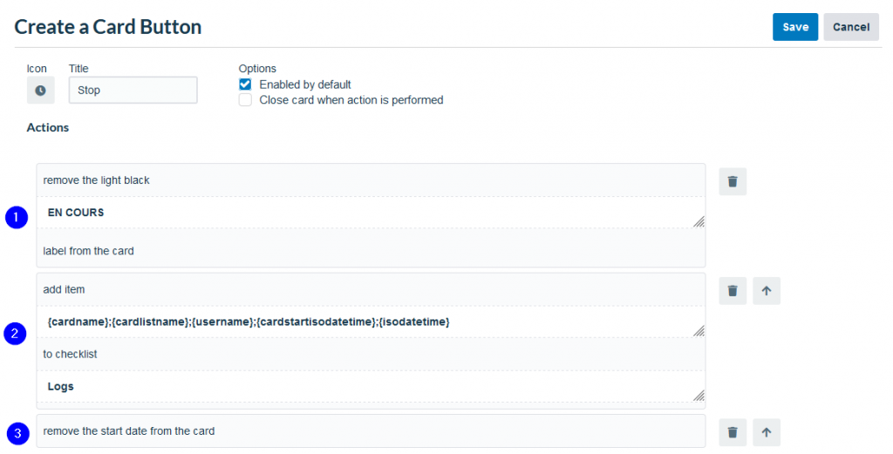The width and height of the screenshot is (893, 454).
Task: Select the step 3 number badge
Action: (x=17, y=433)
